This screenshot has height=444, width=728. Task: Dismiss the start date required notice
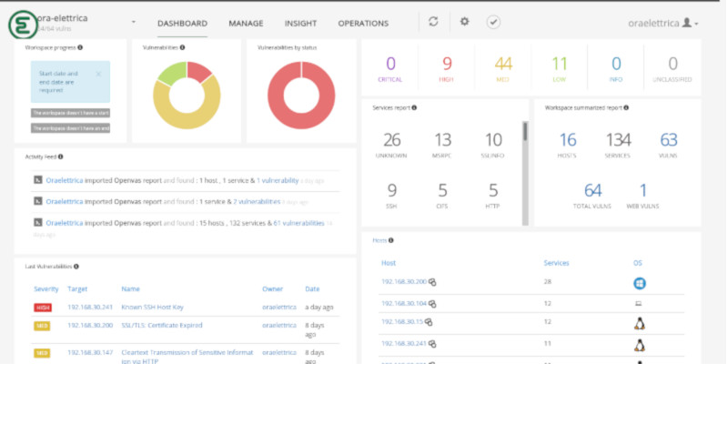pyautogui.click(x=98, y=74)
